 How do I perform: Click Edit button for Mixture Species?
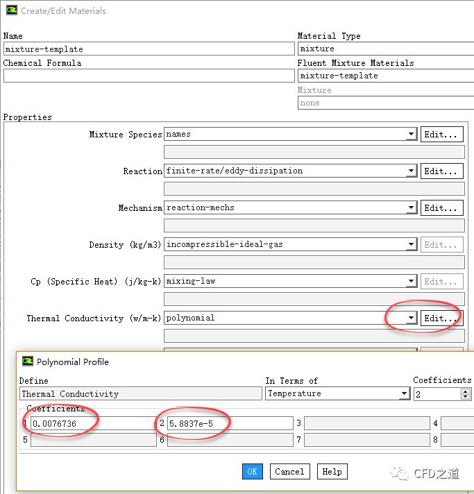[x=441, y=135]
